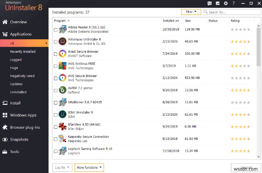
Task: Click the skin/note icon in title bar
Action: point(218,3)
